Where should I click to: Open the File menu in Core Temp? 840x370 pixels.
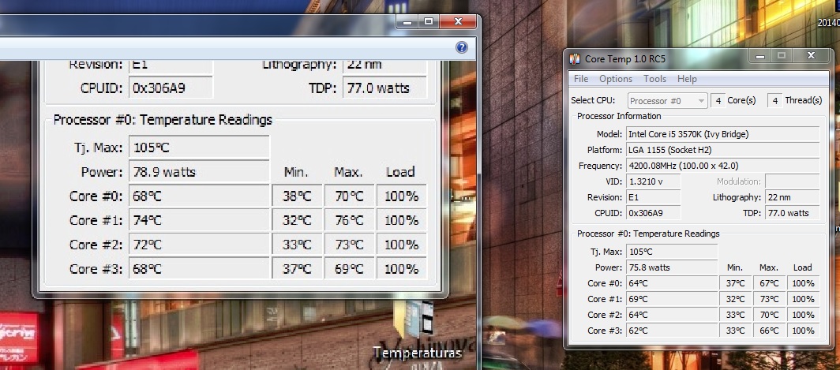(581, 79)
